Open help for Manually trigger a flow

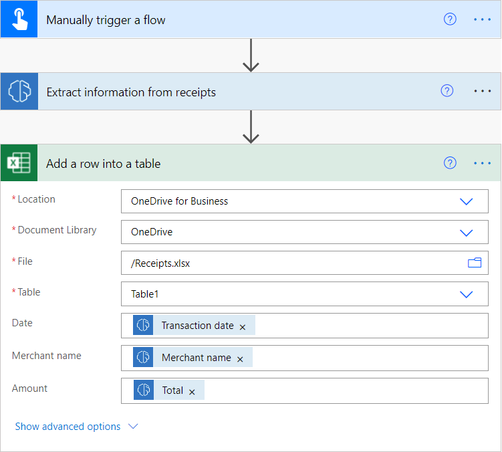pos(450,19)
